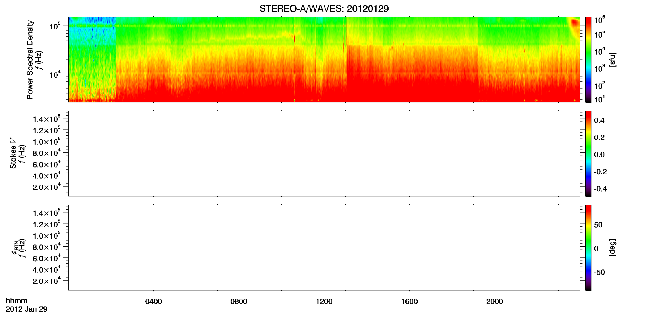Click the hhmm axis label

(17, 301)
